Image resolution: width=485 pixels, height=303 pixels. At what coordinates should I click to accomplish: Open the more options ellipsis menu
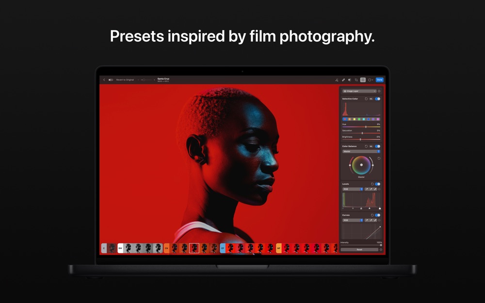[370, 80]
